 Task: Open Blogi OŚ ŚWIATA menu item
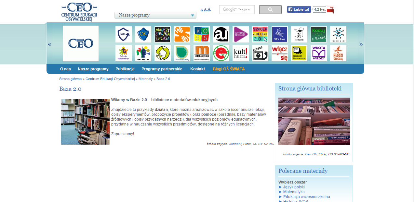point(229,69)
